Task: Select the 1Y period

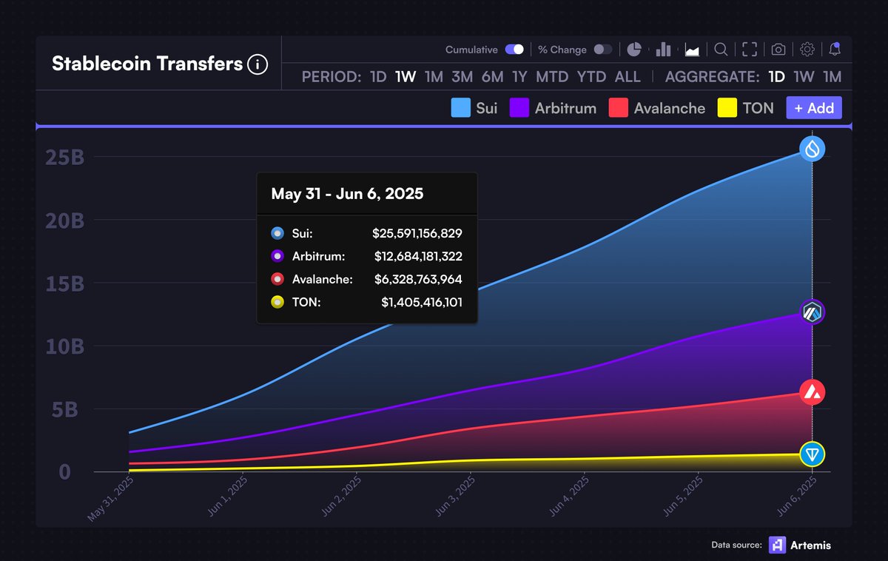Action: coord(519,77)
